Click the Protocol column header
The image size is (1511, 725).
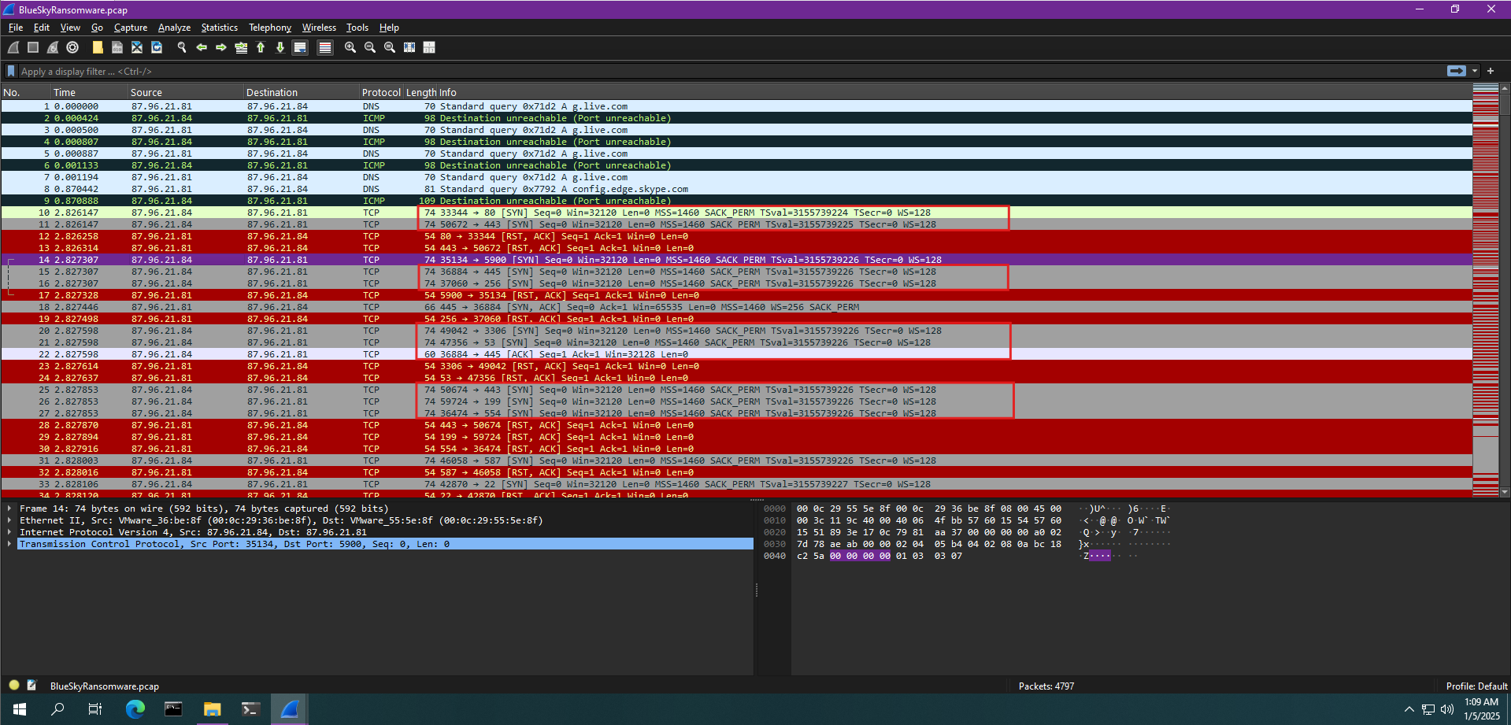pyautogui.click(x=380, y=93)
